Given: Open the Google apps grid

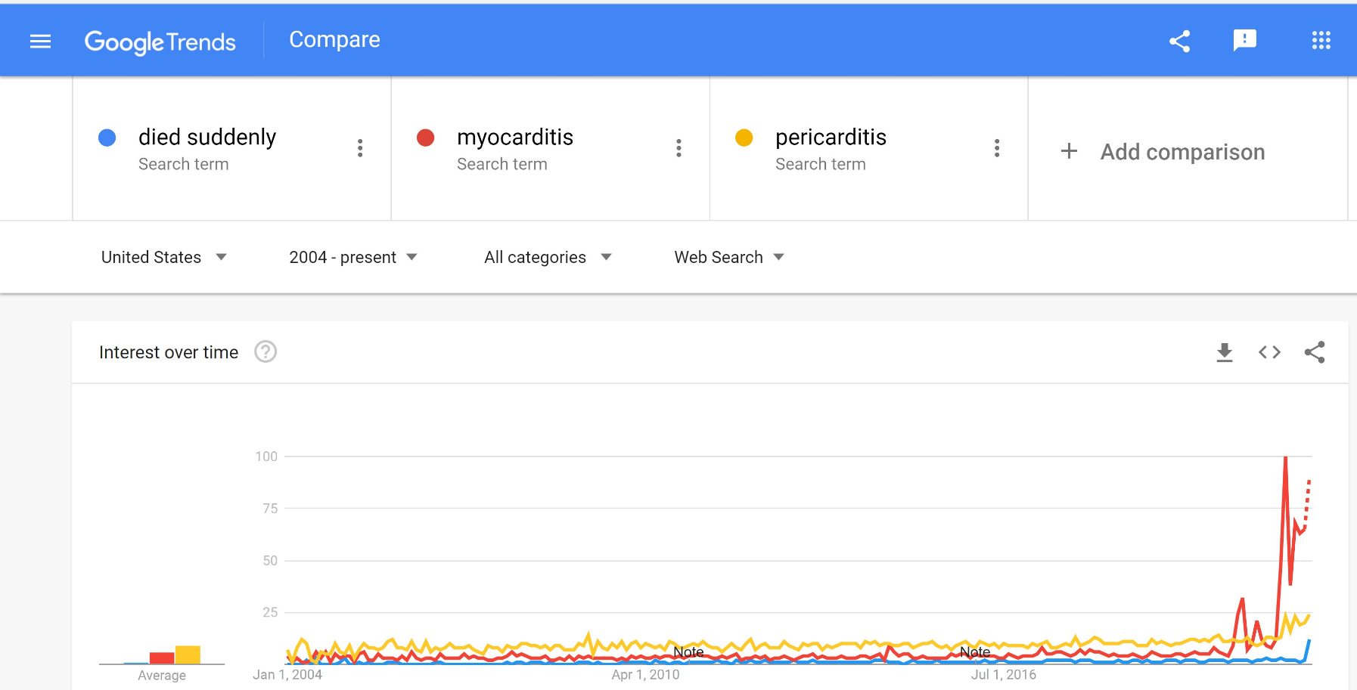Looking at the screenshot, I should click(x=1321, y=41).
